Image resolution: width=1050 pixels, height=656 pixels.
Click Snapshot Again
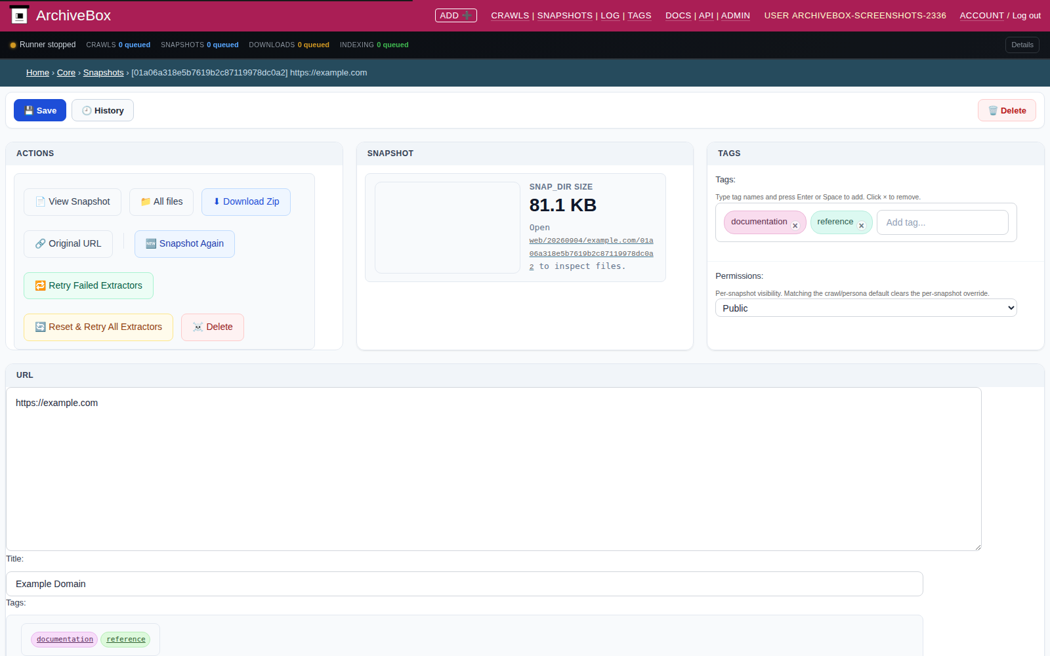point(184,244)
